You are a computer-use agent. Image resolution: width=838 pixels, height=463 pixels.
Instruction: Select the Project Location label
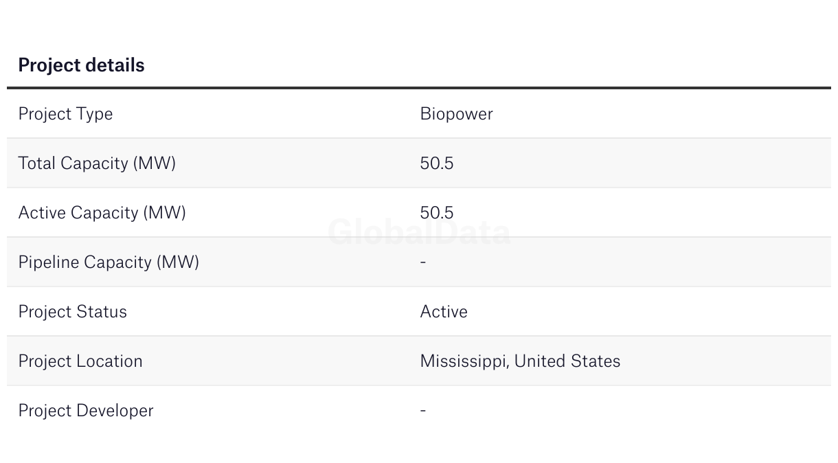pos(80,361)
